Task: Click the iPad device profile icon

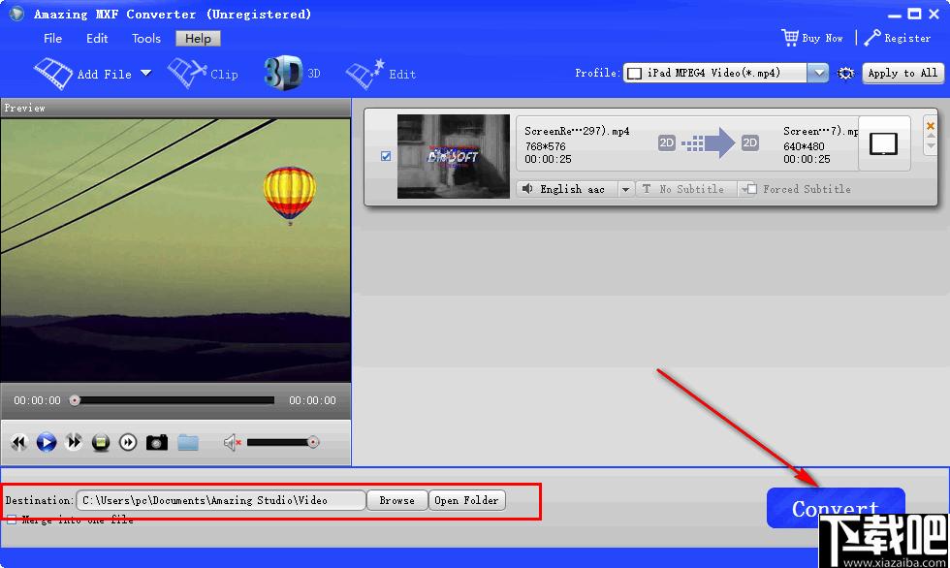Action: [884, 143]
